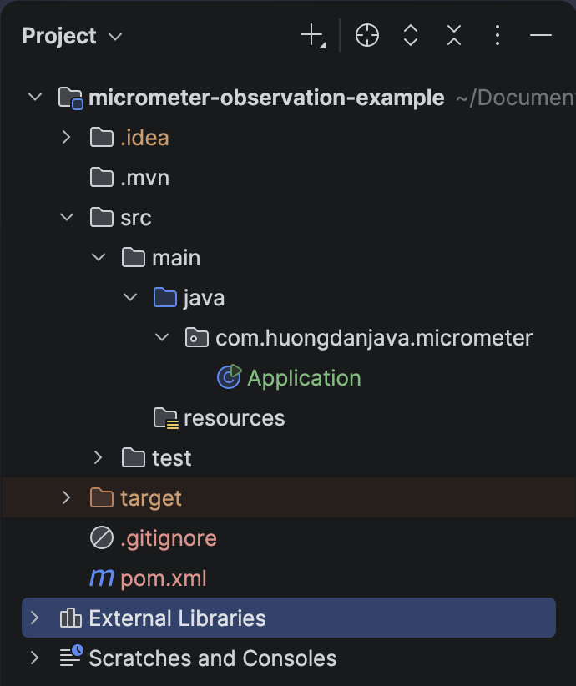Open the vertical three-dot Options menu
The image size is (576, 686).
pos(498,36)
